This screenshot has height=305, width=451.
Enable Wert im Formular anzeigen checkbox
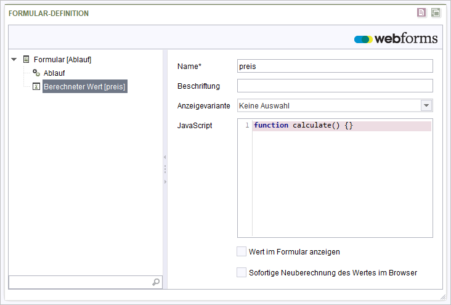(x=242, y=251)
